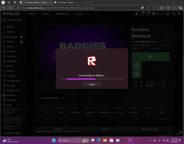Favorite the game with the star icon
This screenshot has width=184, height=144.
tap(136, 82)
